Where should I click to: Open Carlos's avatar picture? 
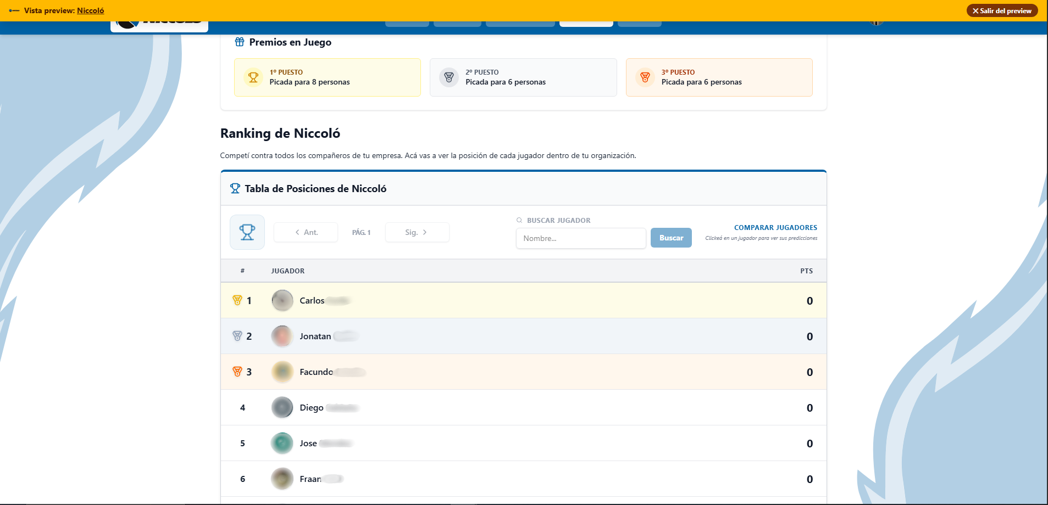(282, 300)
